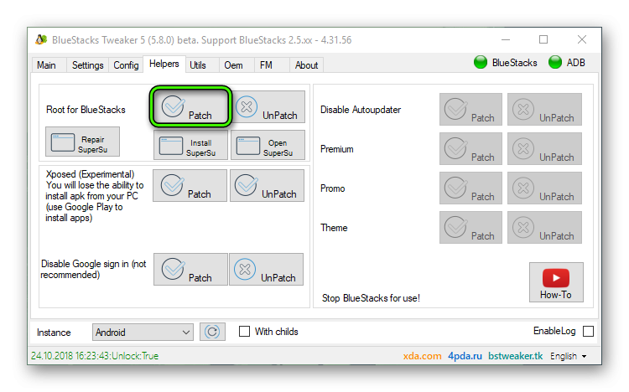Select the Helpers tab
Image resolution: width=629 pixels, height=392 pixels.
pyautogui.click(x=164, y=64)
